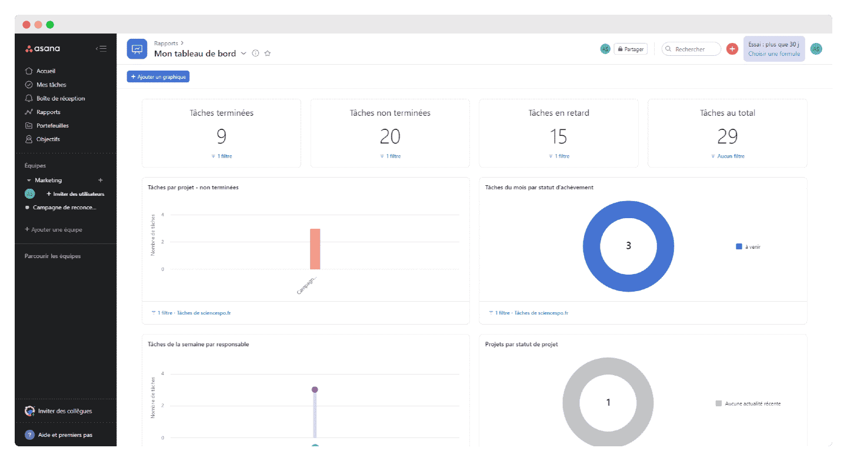
Task: Click the Portefeuilles icon in the sidebar
Action: 29,125
